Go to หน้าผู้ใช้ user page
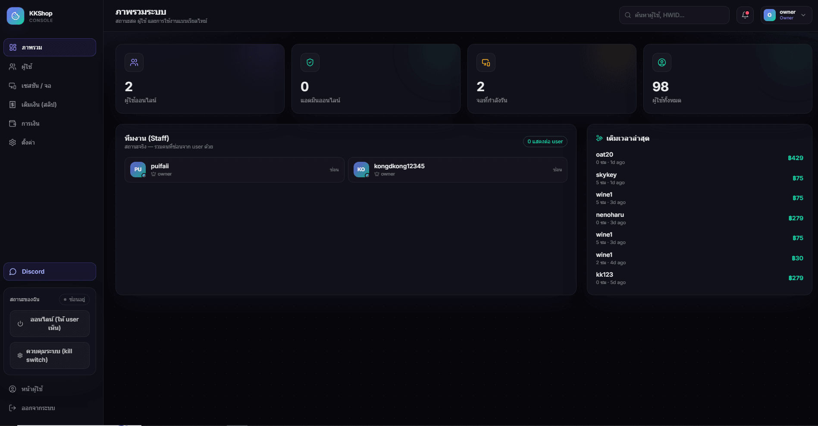The width and height of the screenshot is (818, 426). (x=50, y=389)
